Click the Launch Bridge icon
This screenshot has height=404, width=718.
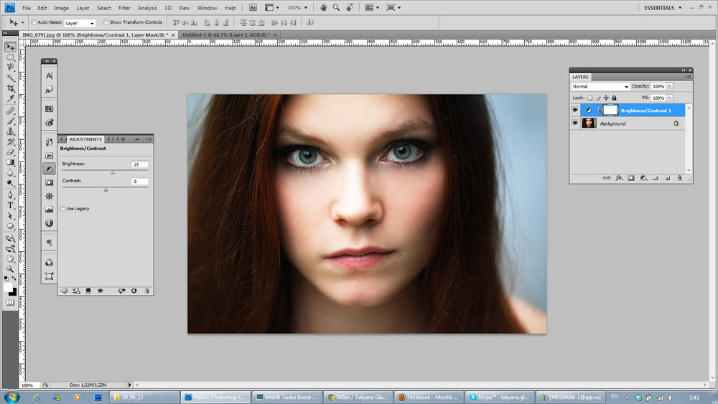click(253, 8)
